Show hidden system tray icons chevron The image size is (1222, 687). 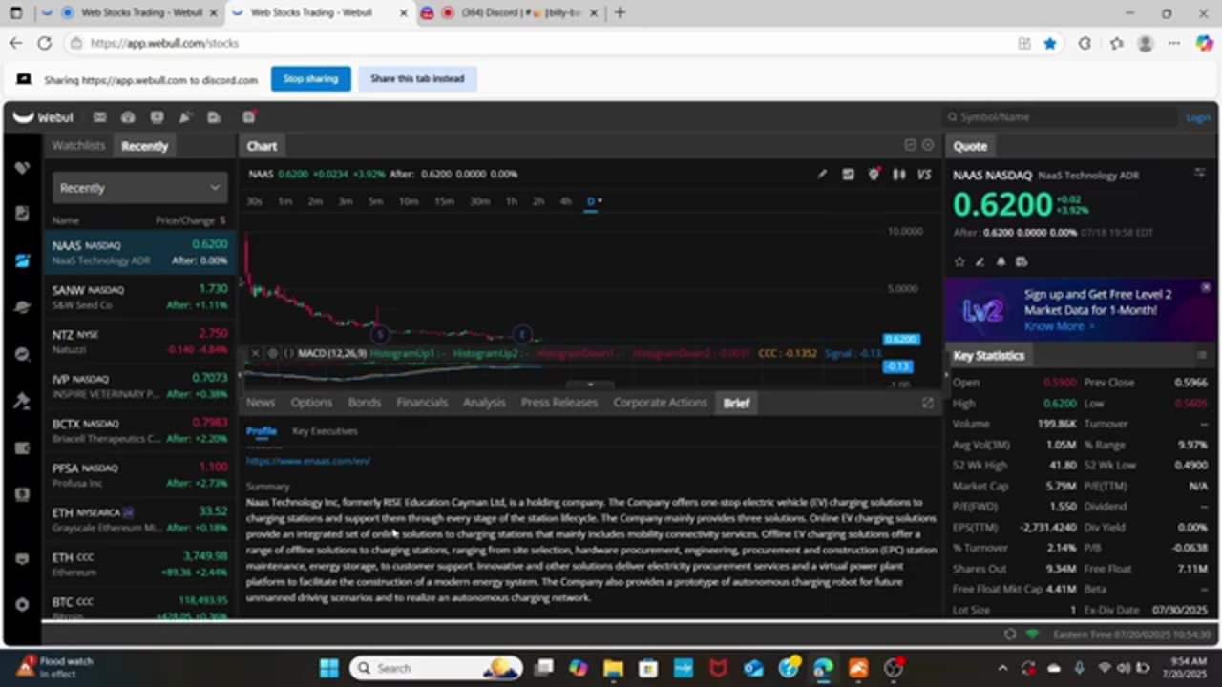click(x=1002, y=668)
